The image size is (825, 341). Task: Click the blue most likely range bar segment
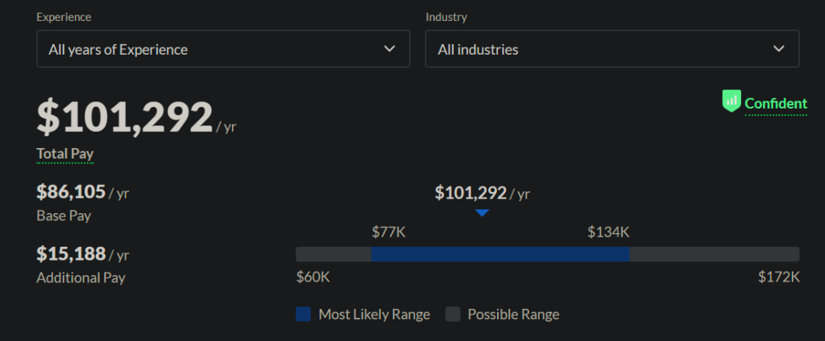(500, 254)
